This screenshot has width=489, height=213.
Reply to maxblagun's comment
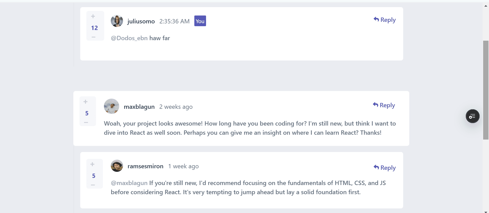coord(384,105)
